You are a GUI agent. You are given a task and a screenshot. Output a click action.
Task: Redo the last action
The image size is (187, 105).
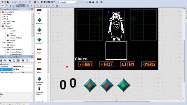click(x=26, y=2)
